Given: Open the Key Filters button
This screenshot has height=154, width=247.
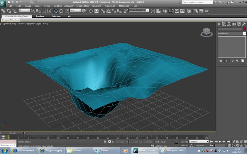Looking at the screenshot, I should pyautogui.click(x=201, y=146).
